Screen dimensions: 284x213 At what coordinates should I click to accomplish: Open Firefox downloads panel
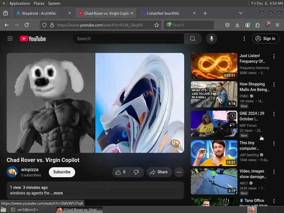[x=237, y=25]
